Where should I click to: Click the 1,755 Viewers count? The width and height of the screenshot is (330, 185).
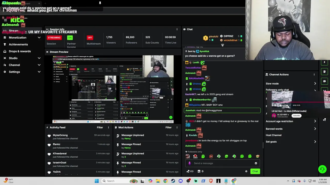(x=109, y=37)
